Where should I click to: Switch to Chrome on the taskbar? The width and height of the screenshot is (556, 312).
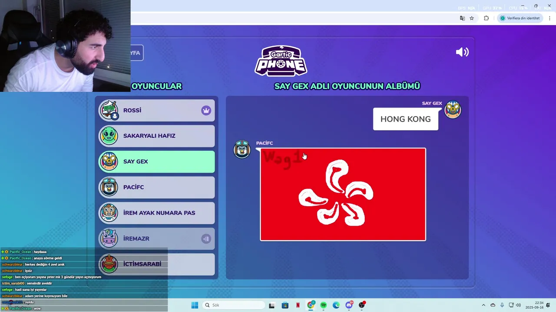click(311, 305)
